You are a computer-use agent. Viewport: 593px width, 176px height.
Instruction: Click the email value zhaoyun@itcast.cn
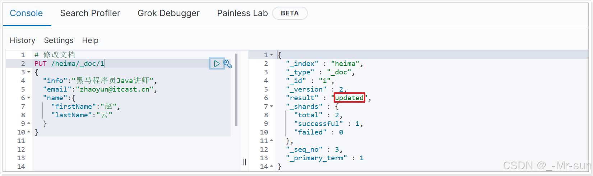115,89
